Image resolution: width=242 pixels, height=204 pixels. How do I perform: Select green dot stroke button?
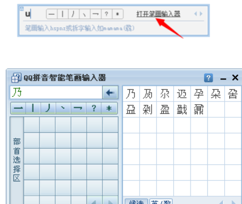tap(63, 108)
